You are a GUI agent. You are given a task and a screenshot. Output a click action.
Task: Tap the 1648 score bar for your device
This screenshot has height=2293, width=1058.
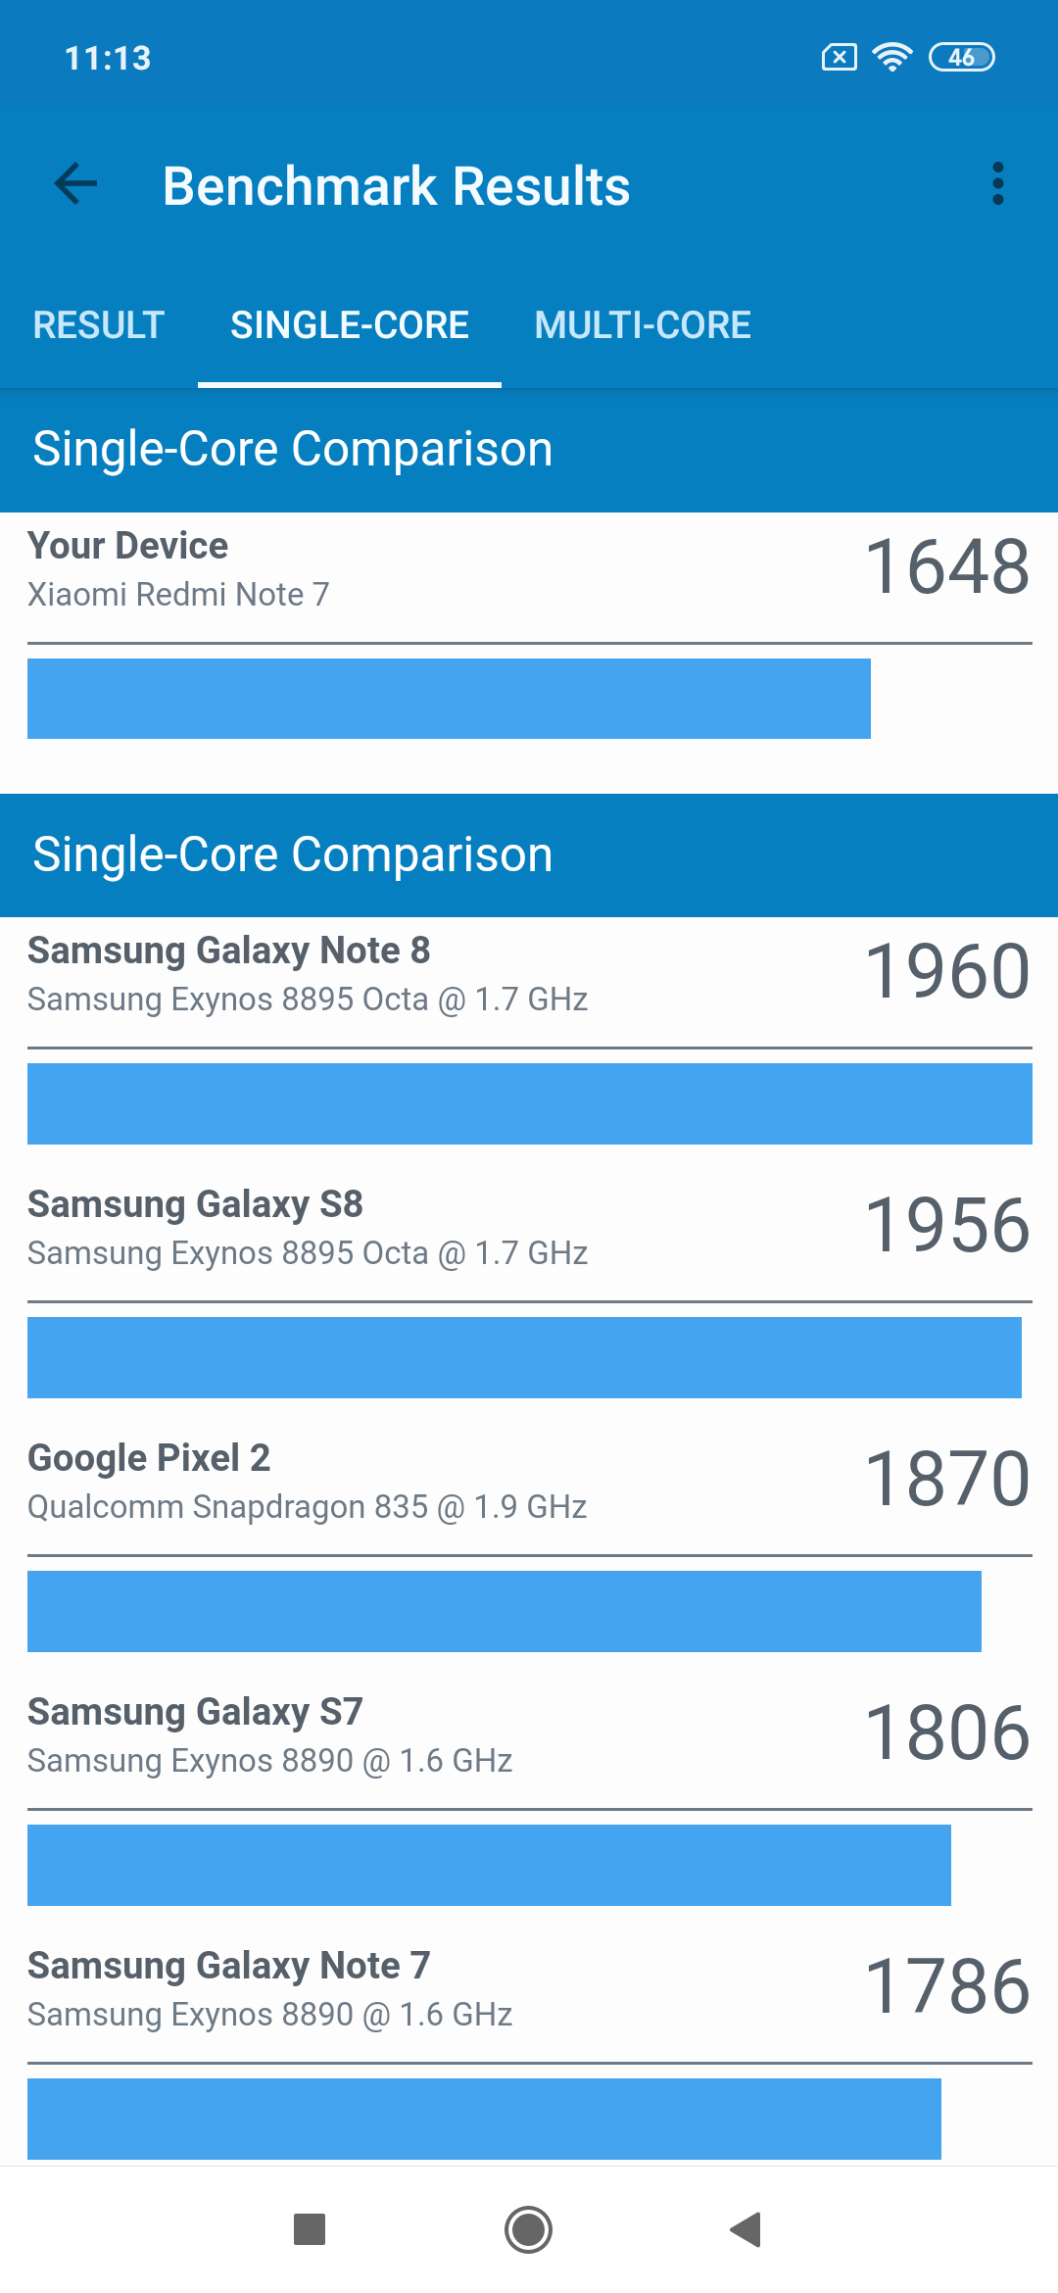tap(449, 699)
